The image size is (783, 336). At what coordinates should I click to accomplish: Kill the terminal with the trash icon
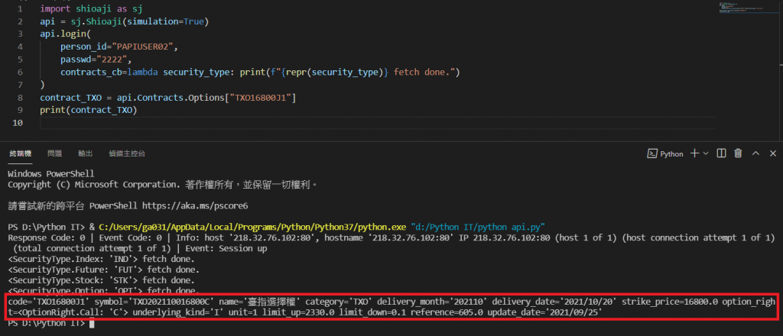pos(738,153)
